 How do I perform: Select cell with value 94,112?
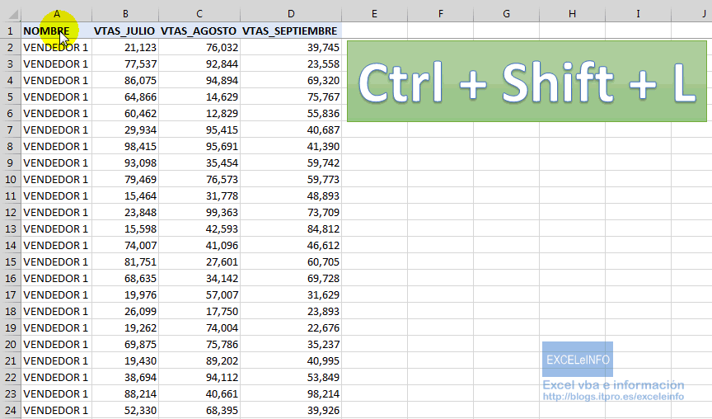[x=199, y=377]
